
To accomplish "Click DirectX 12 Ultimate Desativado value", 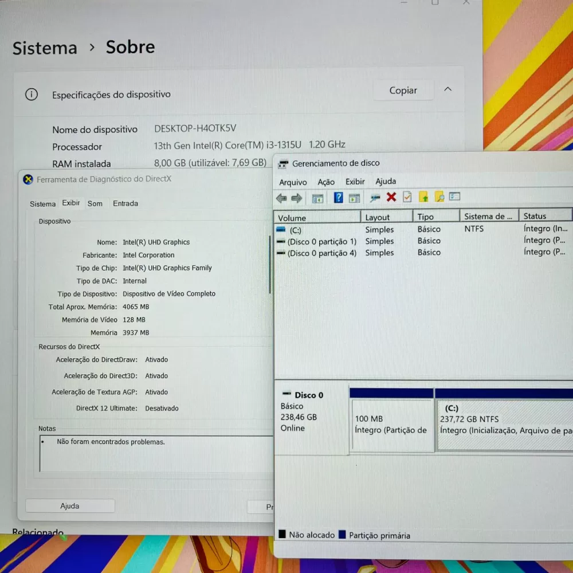I will [162, 408].
